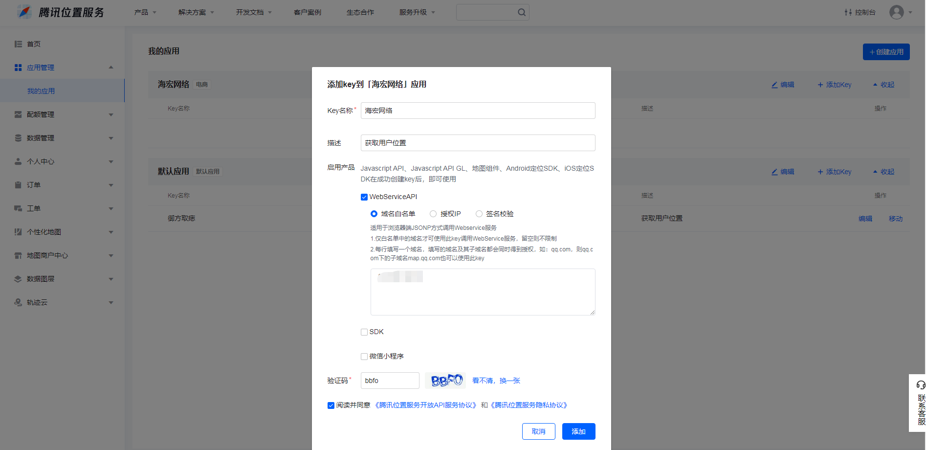The image size is (926, 450).
Task: Enable the 微信小程序 checkbox
Action: pyautogui.click(x=364, y=357)
